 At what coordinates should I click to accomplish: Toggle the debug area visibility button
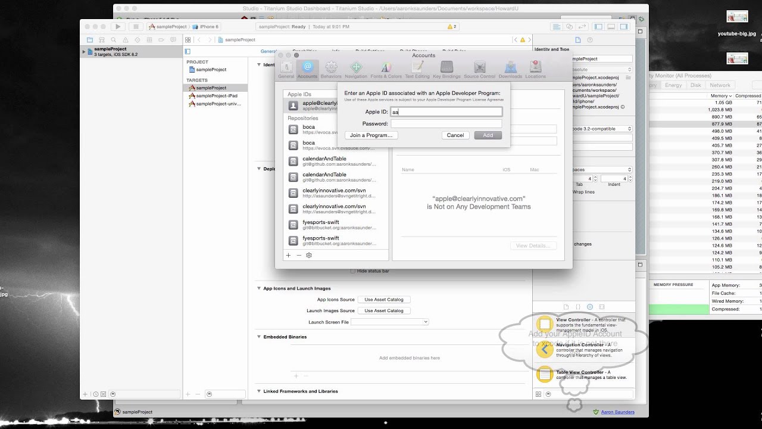coord(611,27)
